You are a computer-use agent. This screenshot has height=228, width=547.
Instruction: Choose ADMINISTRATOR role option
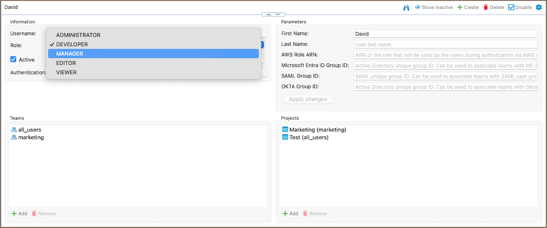(x=78, y=35)
